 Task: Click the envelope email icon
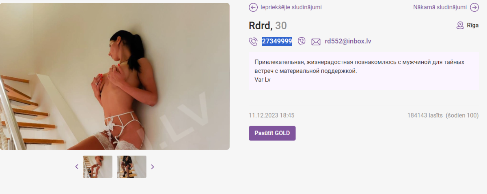pyautogui.click(x=316, y=41)
